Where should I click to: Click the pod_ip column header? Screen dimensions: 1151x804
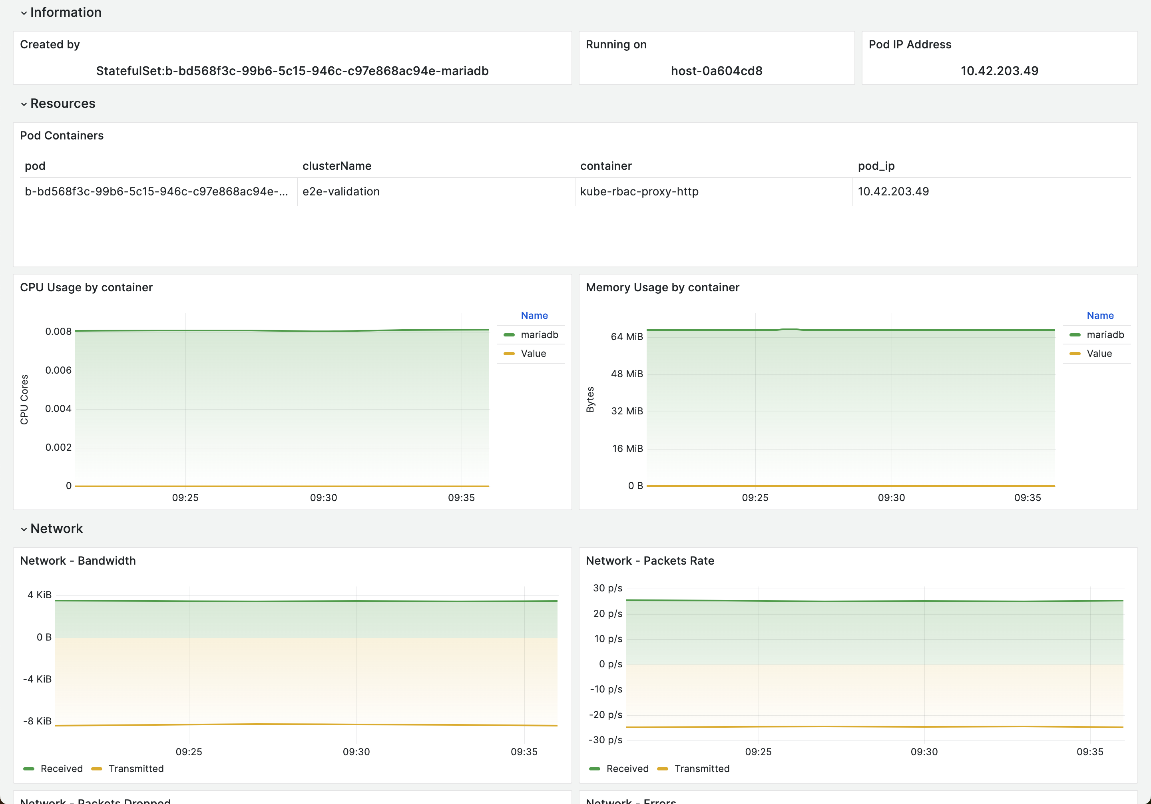[x=876, y=166]
